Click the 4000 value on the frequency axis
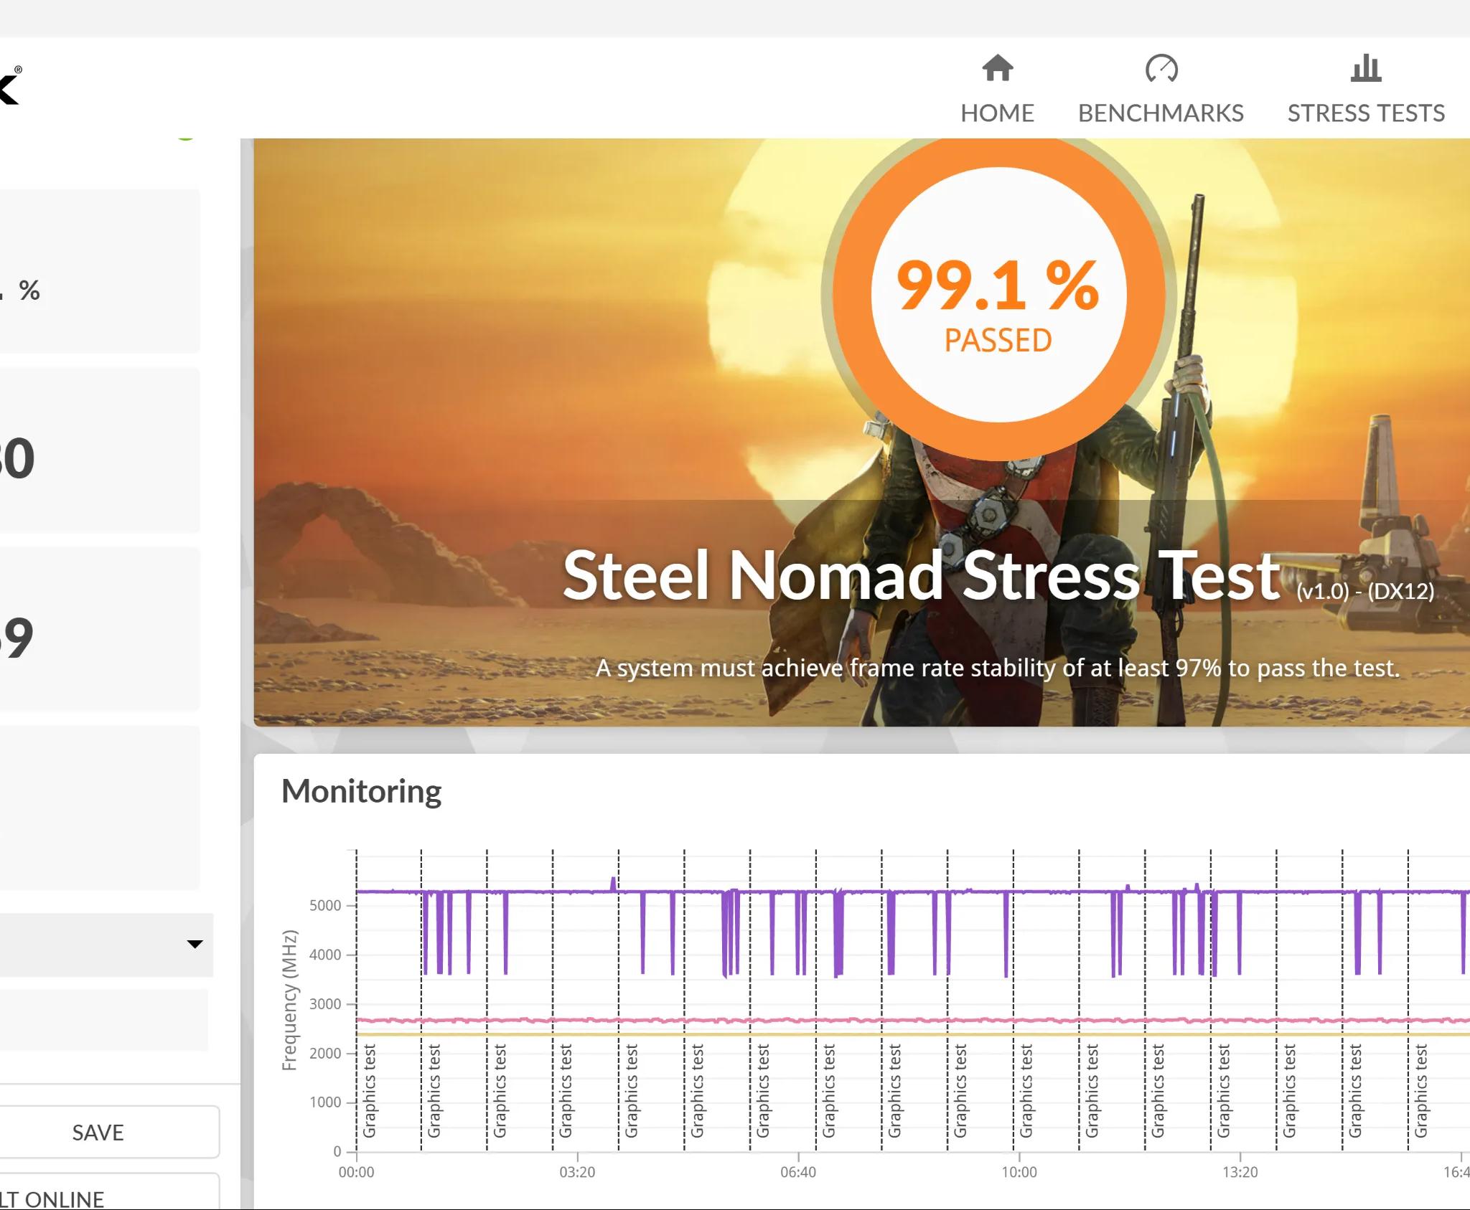The height and width of the screenshot is (1210, 1470). tap(325, 955)
